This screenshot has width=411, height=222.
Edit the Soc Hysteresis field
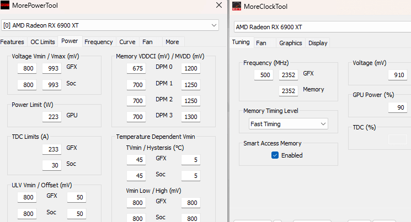[x=191, y=176]
